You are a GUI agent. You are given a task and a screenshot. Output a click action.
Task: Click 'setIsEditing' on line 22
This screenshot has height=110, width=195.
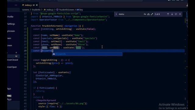pos(63,29)
